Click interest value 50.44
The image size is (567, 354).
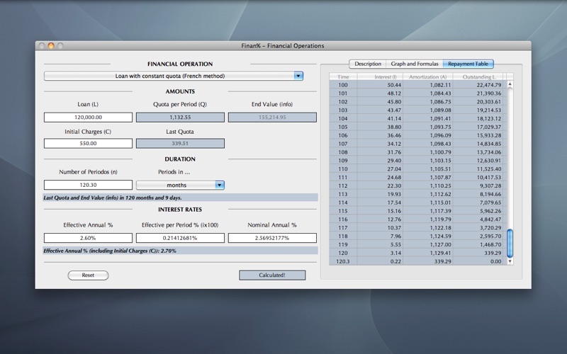(x=394, y=85)
